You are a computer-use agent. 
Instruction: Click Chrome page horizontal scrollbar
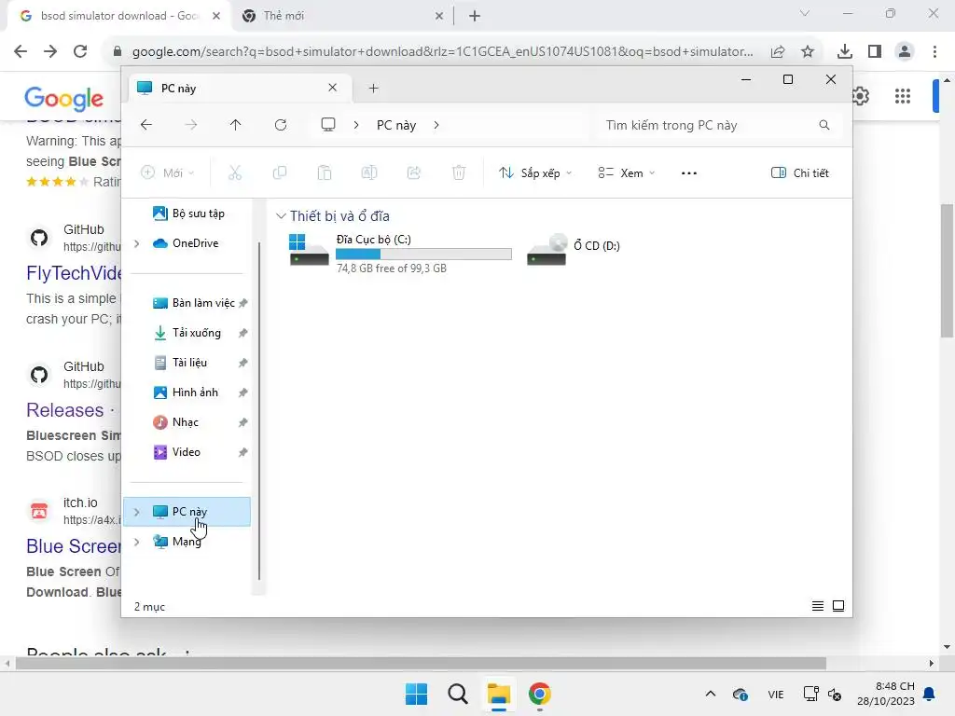[421, 663]
